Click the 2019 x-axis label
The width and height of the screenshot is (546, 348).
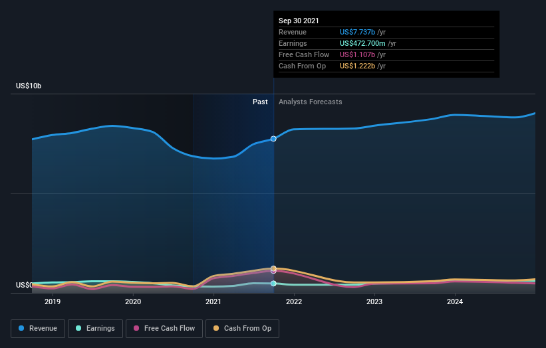pyautogui.click(x=53, y=302)
